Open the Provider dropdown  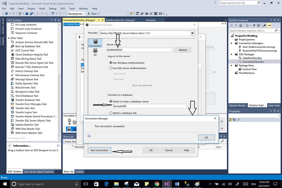(192, 33)
